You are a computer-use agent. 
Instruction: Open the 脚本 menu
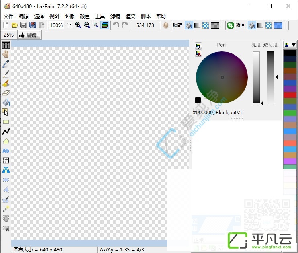(146, 16)
